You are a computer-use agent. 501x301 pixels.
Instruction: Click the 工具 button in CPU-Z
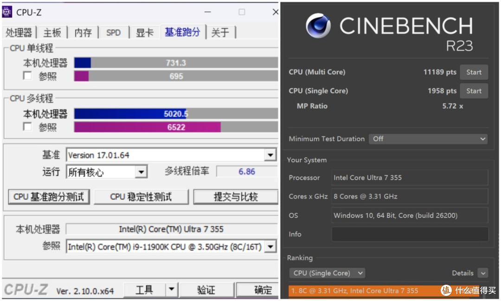[144, 290]
